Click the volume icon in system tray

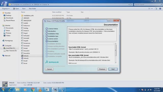(151, 90)
